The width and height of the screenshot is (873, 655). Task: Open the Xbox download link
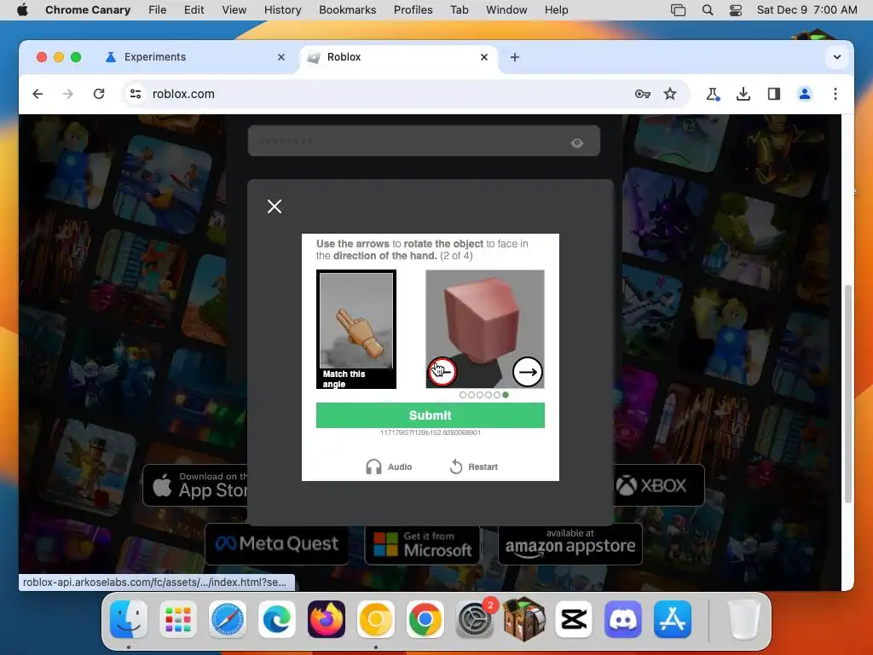pyautogui.click(x=659, y=485)
